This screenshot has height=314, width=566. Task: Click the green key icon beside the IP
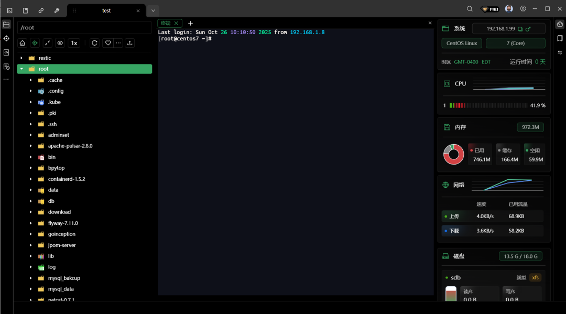click(528, 29)
